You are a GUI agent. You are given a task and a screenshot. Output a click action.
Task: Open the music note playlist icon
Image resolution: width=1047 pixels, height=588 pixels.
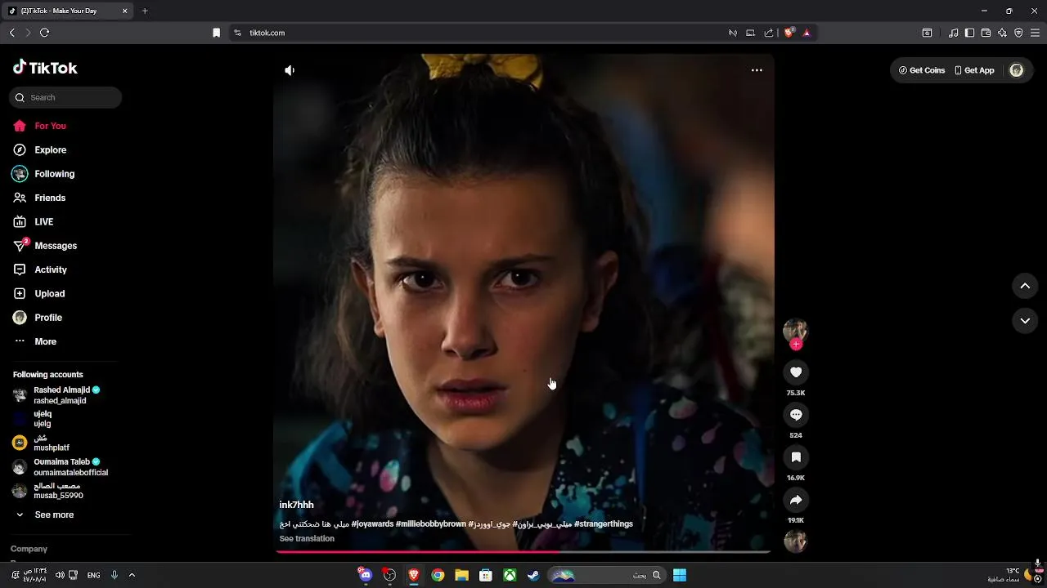click(953, 33)
